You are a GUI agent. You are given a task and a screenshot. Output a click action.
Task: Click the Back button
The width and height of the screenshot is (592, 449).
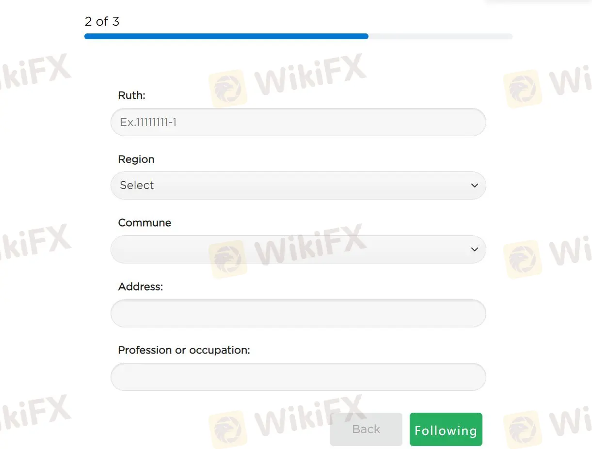[x=366, y=429]
